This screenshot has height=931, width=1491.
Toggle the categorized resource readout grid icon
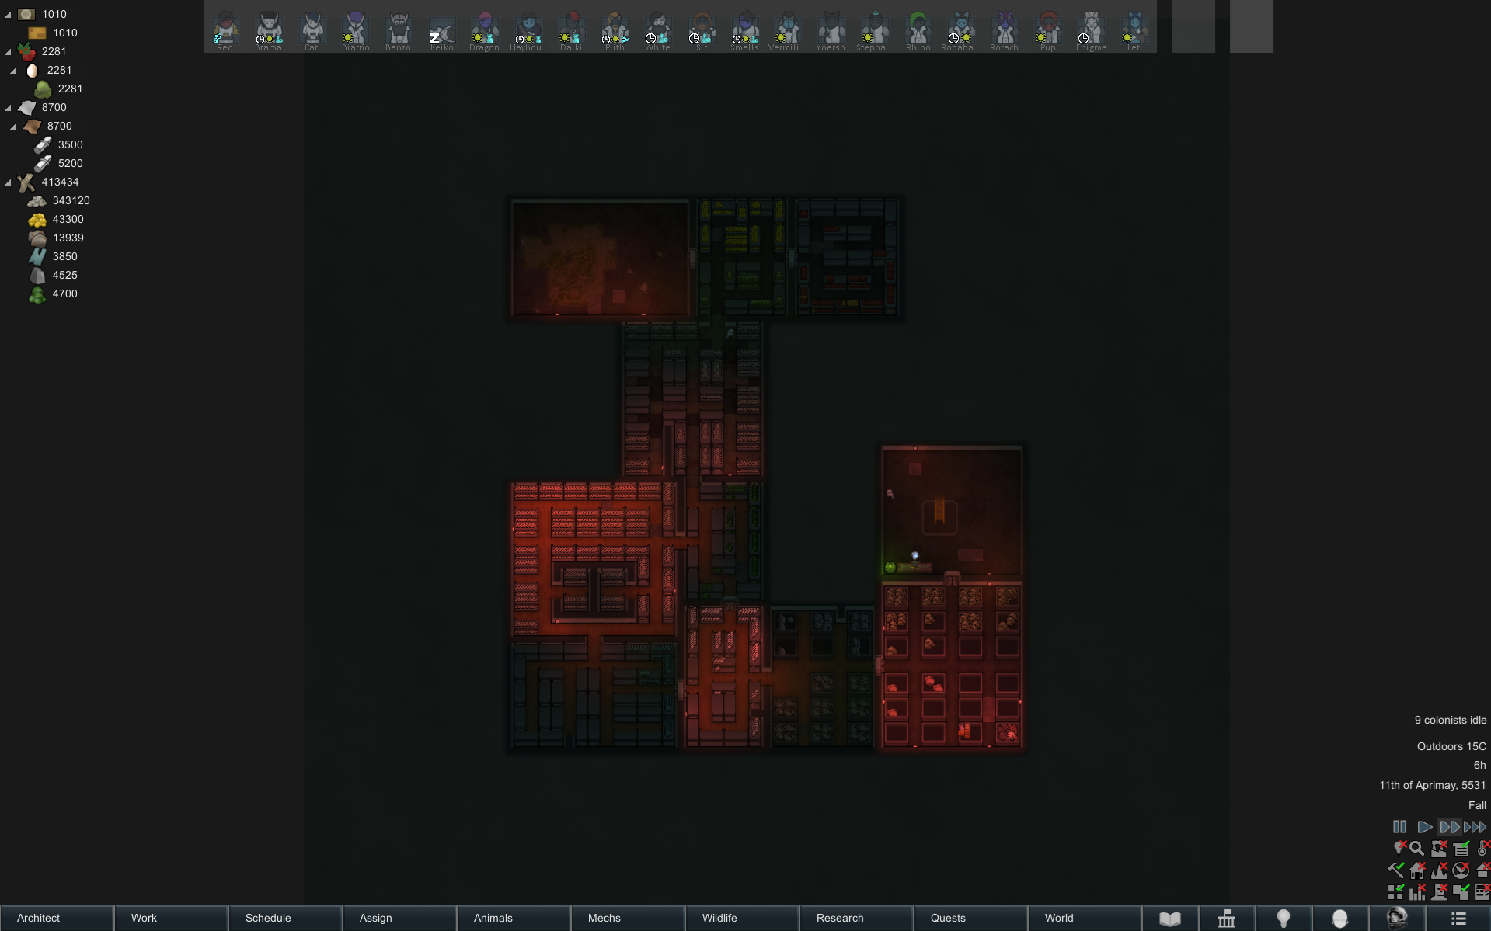1395,892
